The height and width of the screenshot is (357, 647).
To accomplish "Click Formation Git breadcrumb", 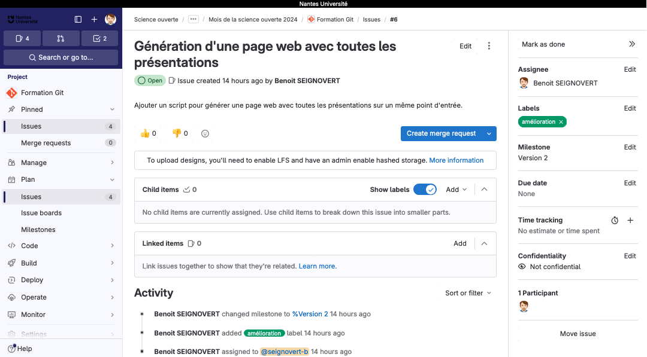I will pyautogui.click(x=331, y=19).
